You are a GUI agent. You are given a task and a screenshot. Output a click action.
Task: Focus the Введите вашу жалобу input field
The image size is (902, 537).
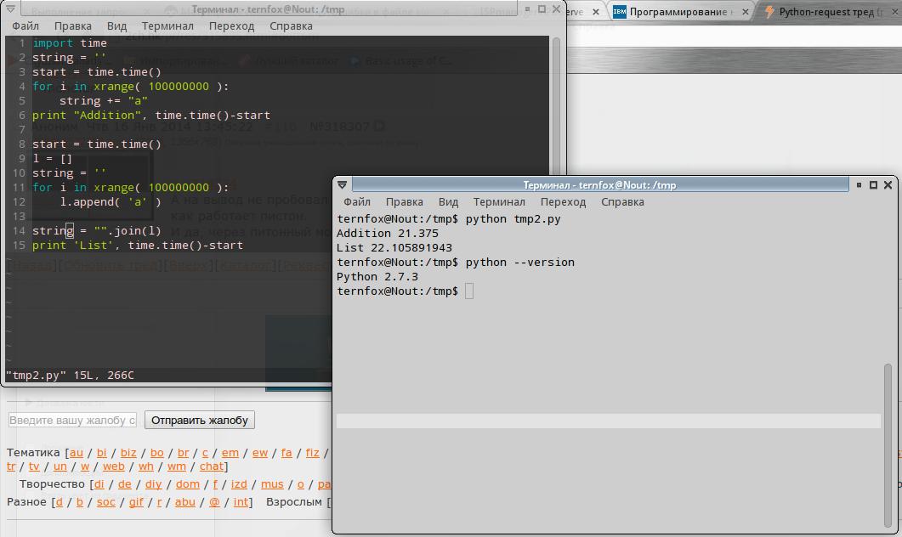72,421
